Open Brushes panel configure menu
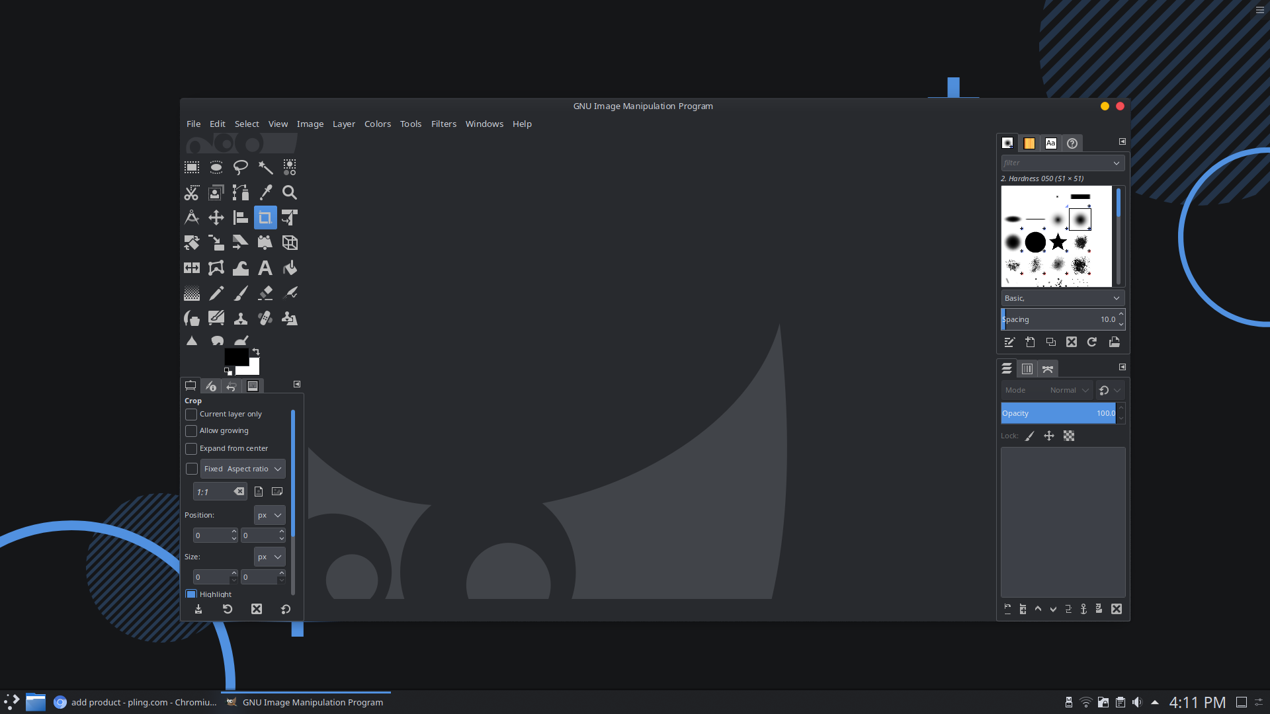The image size is (1270, 714). [1122, 141]
